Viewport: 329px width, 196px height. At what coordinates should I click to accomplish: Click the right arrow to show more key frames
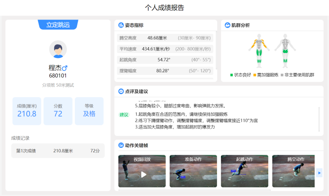pyautogui.click(x=320, y=173)
